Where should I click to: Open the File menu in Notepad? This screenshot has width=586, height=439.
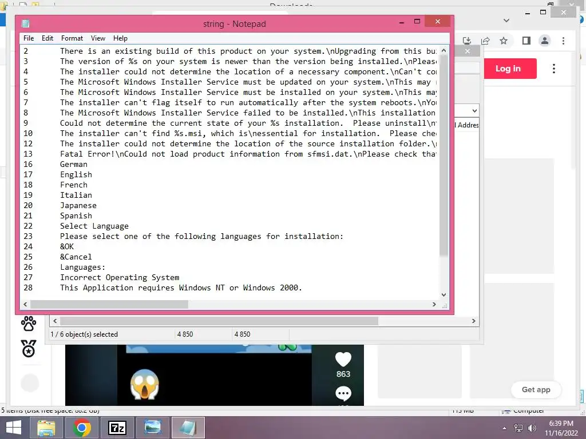click(x=29, y=38)
